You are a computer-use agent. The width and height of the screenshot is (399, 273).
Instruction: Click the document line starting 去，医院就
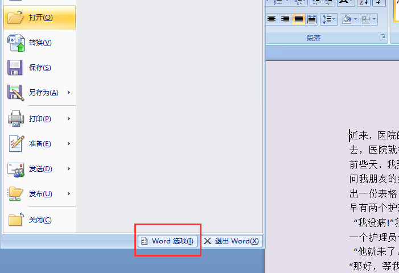click(374, 150)
